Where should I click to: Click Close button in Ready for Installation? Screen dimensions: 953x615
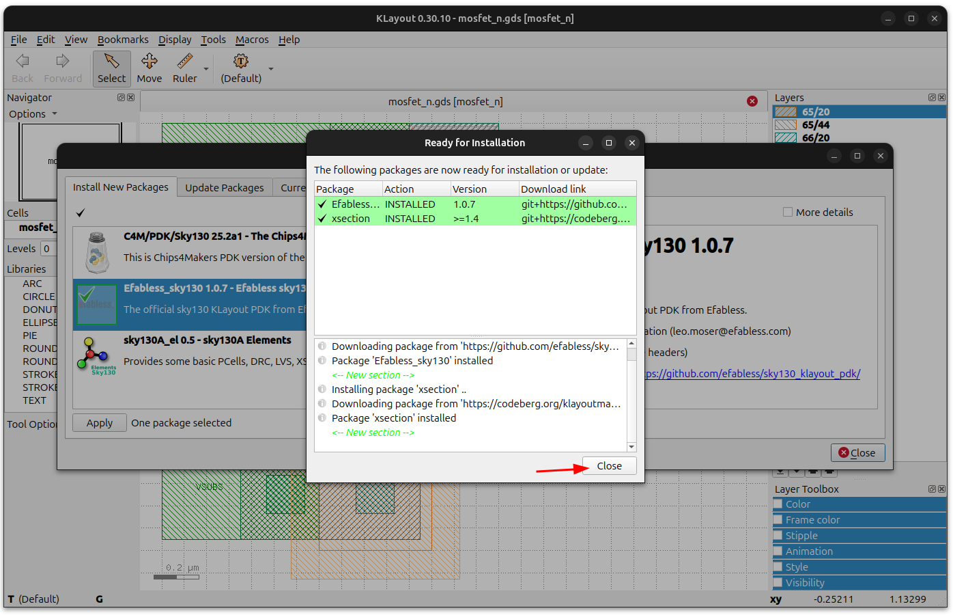point(610,466)
